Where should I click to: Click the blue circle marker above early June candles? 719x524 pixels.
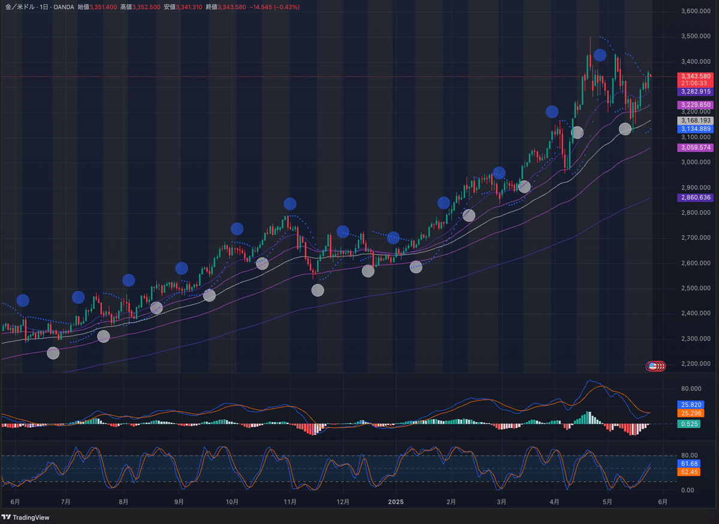click(23, 300)
